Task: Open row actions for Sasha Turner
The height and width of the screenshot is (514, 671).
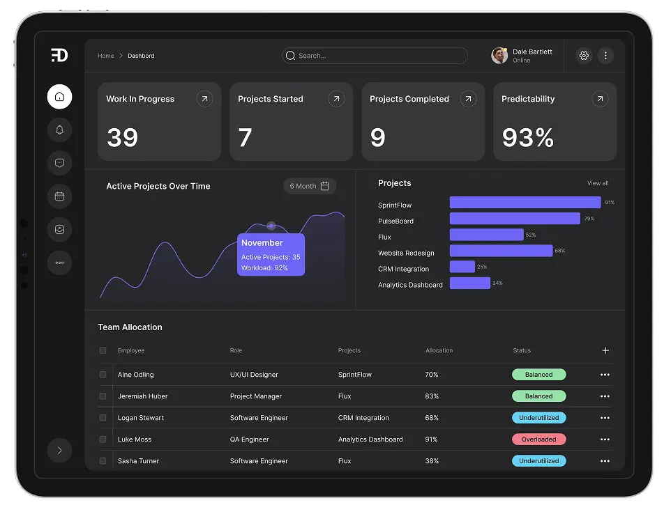Action: (x=605, y=460)
